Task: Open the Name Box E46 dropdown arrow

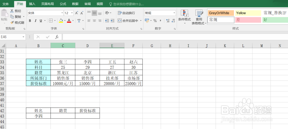Action: pyautogui.click(x=23, y=37)
